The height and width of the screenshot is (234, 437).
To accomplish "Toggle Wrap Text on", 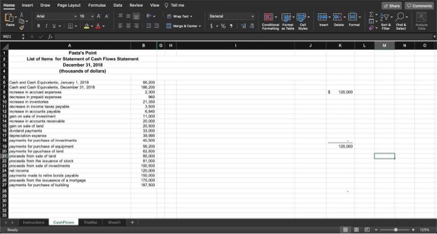I will 180,16.
